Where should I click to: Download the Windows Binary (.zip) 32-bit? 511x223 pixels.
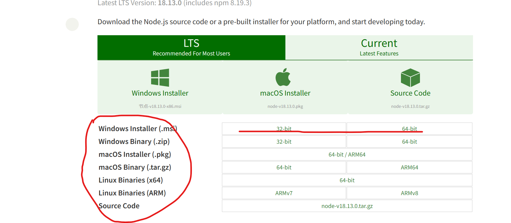point(284,142)
